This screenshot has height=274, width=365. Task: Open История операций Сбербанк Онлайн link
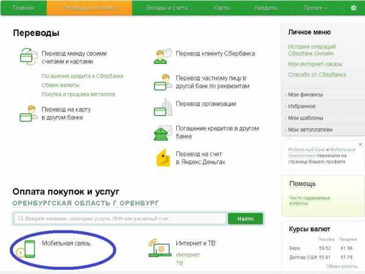(311, 50)
